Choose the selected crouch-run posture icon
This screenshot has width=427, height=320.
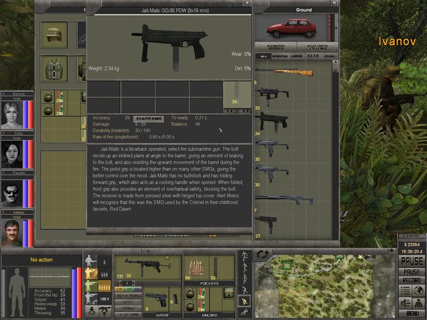pyautogui.click(x=245, y=301)
